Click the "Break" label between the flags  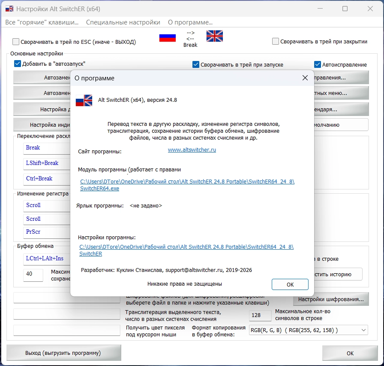190,45
